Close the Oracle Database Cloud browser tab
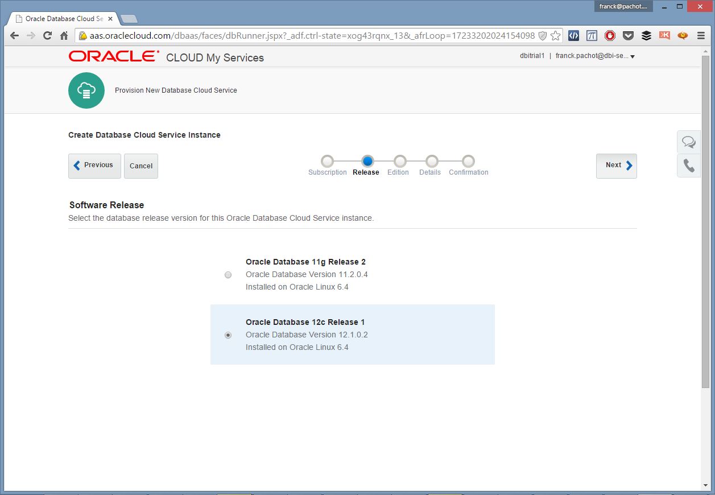The height and width of the screenshot is (495, 715). click(x=110, y=19)
